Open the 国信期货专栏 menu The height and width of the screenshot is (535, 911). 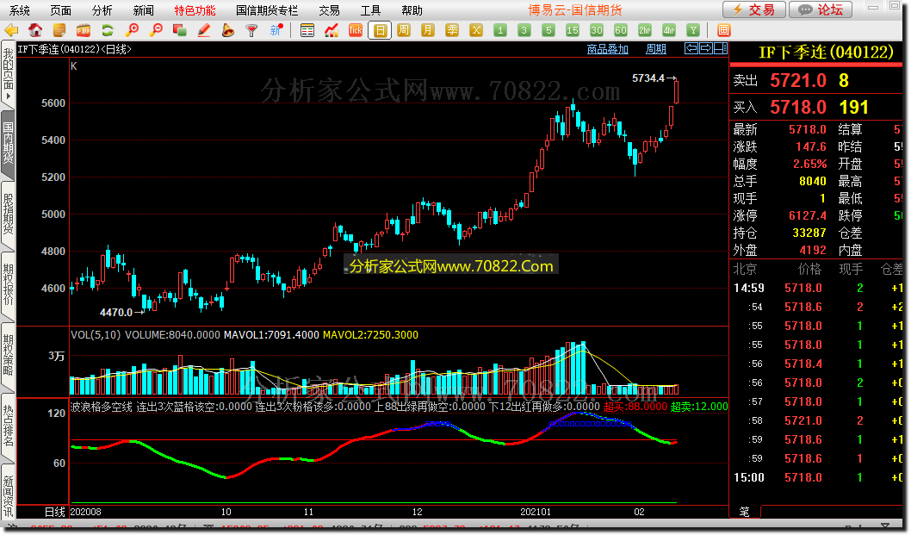pyautogui.click(x=267, y=10)
